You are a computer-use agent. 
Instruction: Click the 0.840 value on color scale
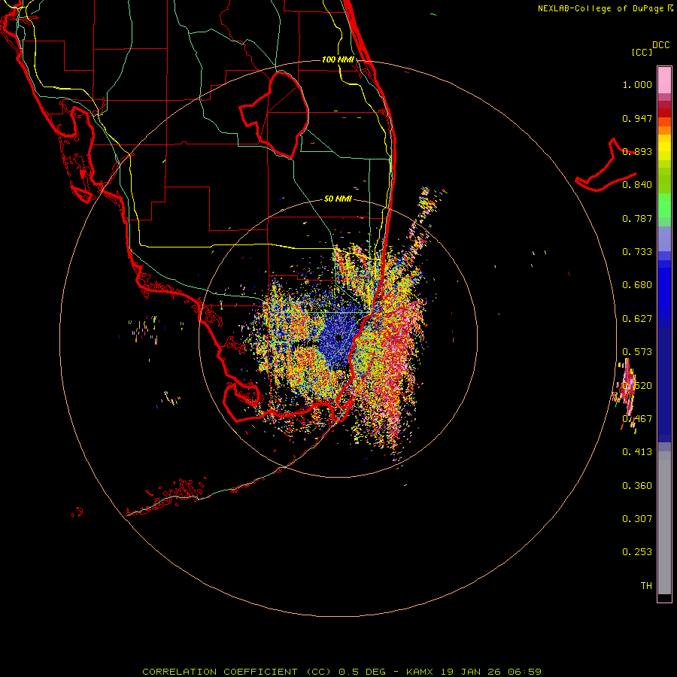(637, 185)
